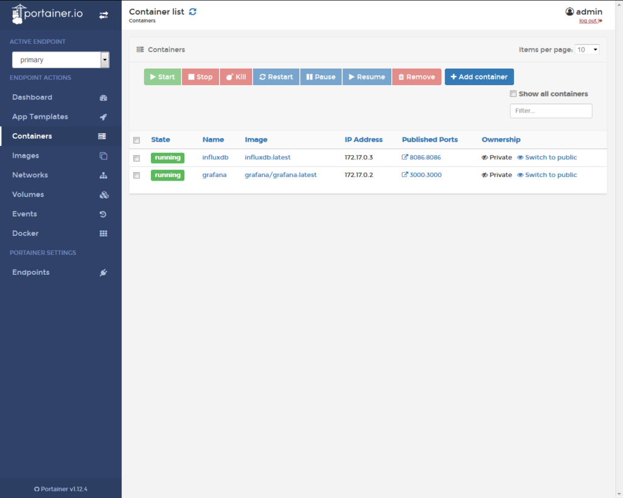Check the grafana container row checkbox
Screen dimensions: 623x498
click(137, 175)
